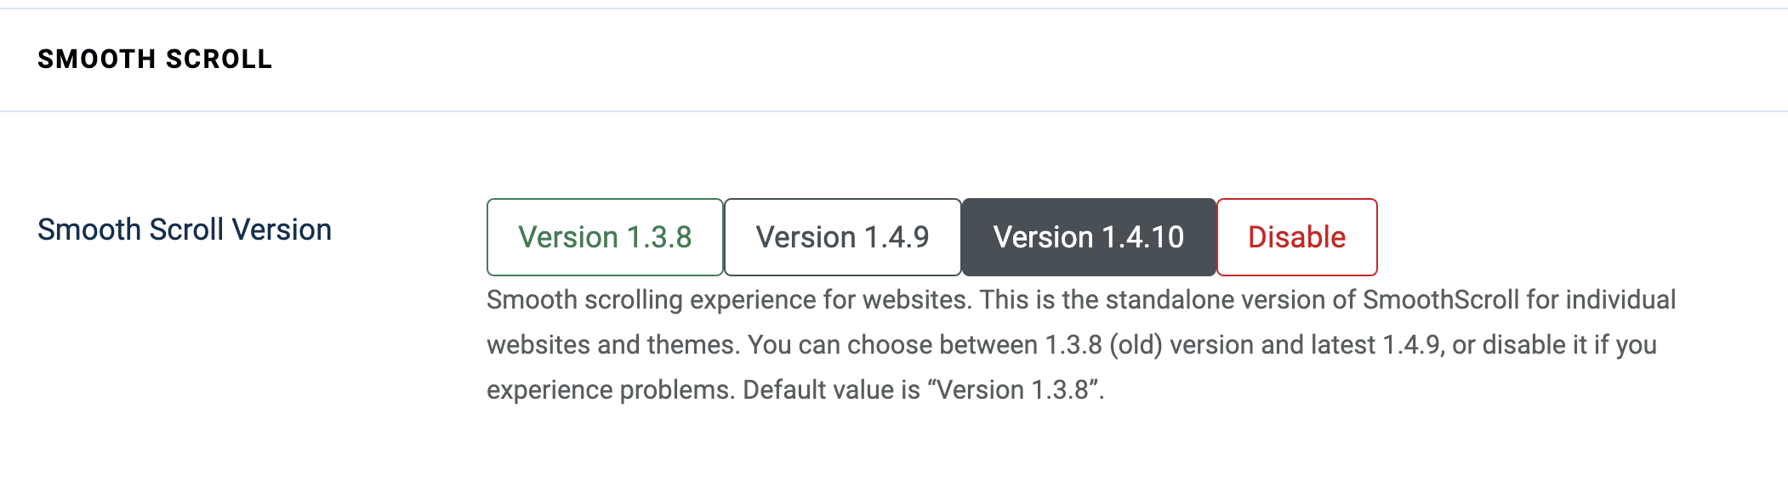Click the green-outlined version button
This screenshot has width=1788, height=488.
point(605,237)
